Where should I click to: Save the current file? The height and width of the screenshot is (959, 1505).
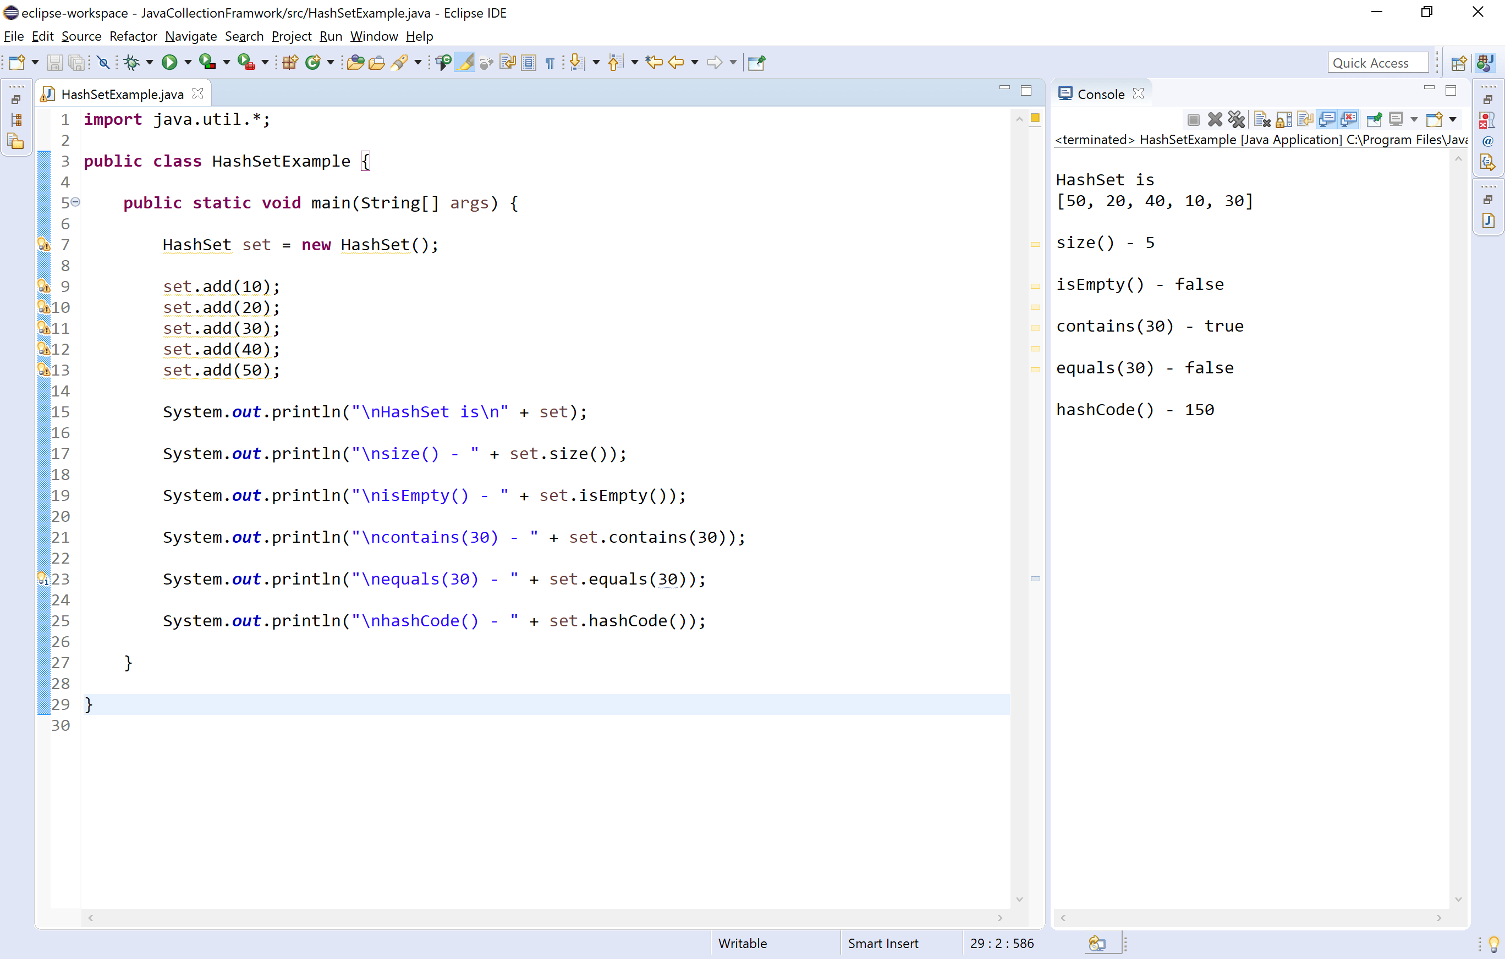click(x=55, y=62)
